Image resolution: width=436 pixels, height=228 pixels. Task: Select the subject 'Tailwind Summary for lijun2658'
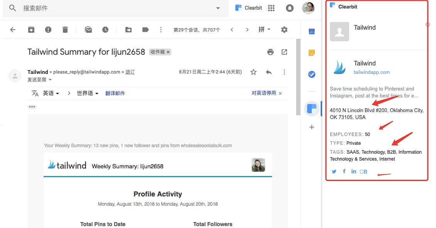point(86,52)
